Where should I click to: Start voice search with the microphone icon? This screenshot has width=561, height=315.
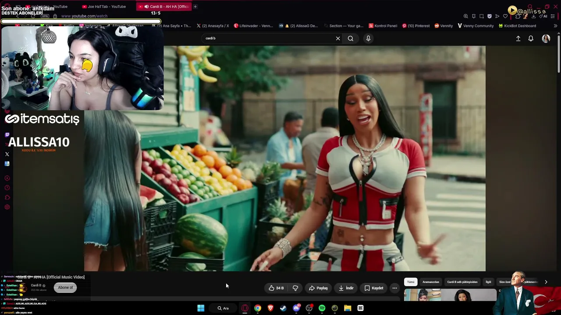(x=368, y=38)
